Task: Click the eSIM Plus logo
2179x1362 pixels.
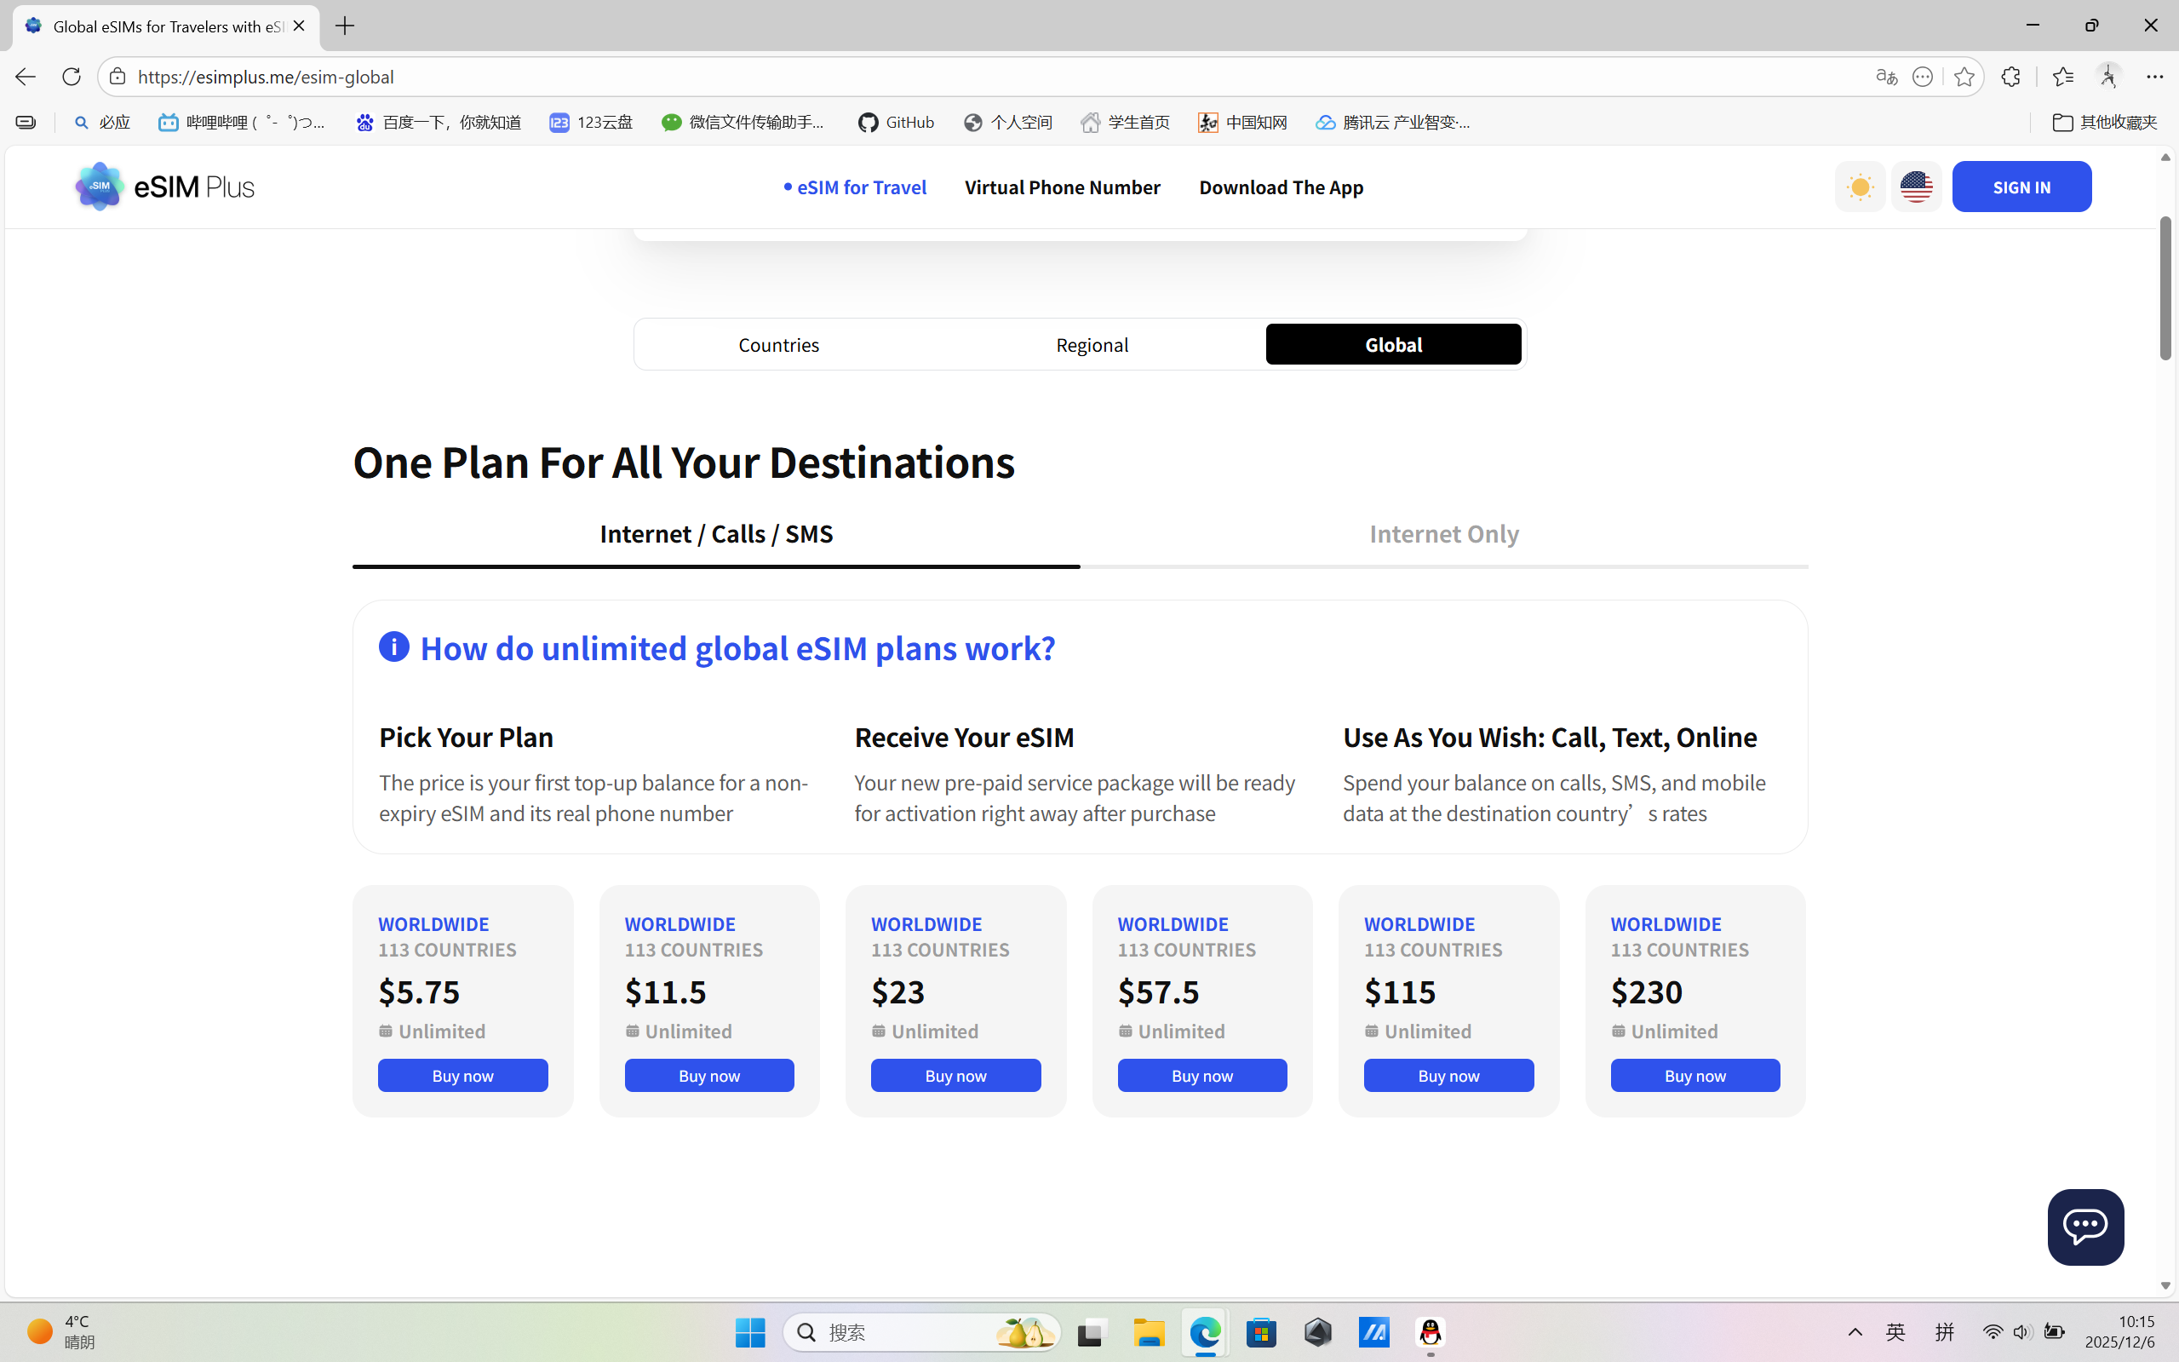Action: [165, 187]
